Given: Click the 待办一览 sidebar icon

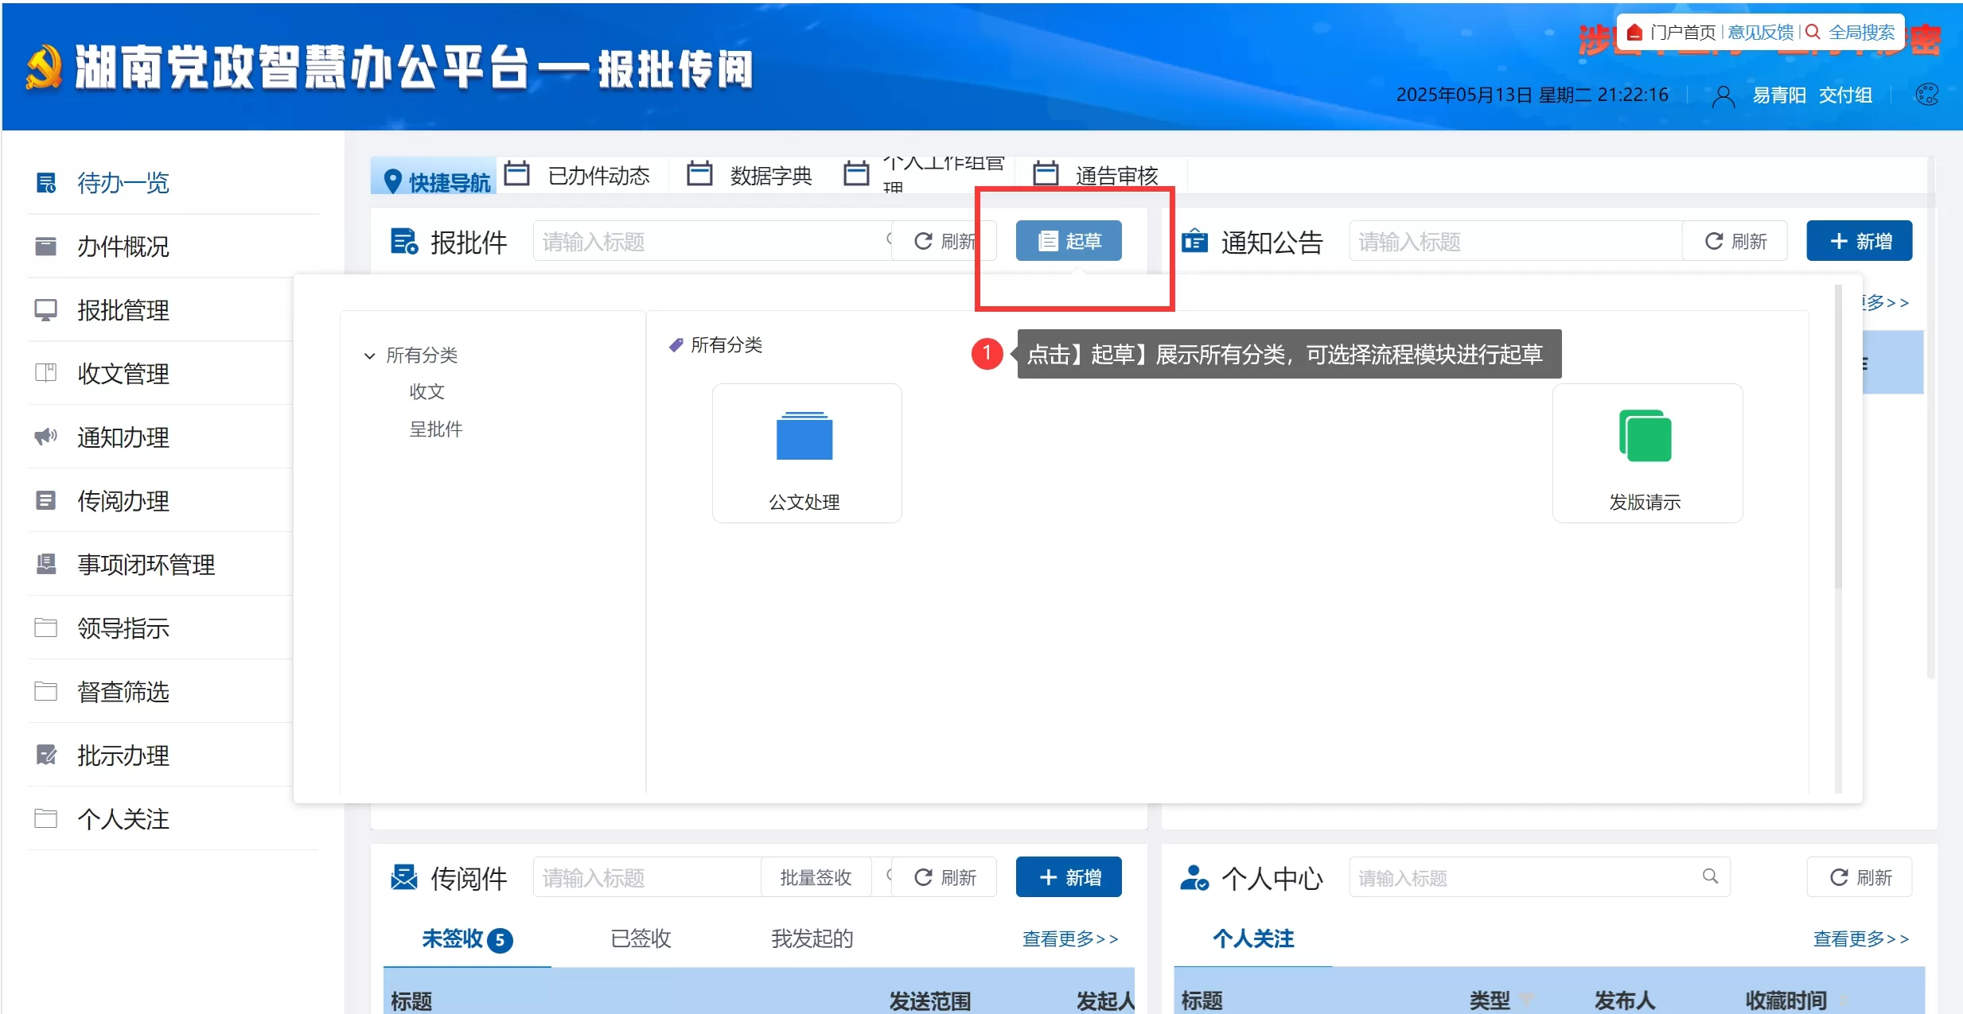Looking at the screenshot, I should click(x=46, y=183).
